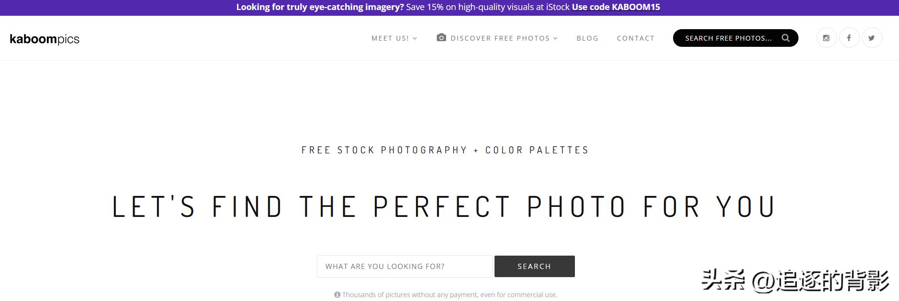The image size is (899, 301).
Task: Click the 'Use code KABOOM15' banner text
Action: coord(616,7)
